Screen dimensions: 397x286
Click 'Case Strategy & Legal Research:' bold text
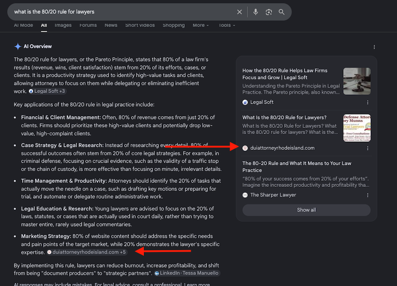click(x=62, y=145)
